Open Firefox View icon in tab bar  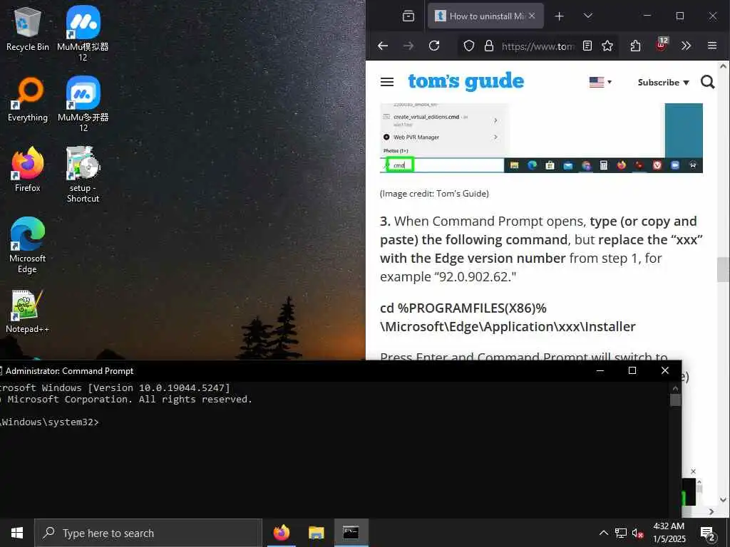(408, 16)
